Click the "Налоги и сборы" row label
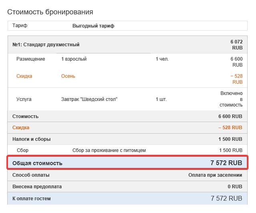 click(32, 139)
